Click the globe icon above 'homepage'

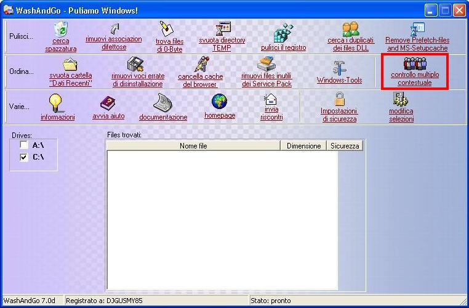[220, 102]
